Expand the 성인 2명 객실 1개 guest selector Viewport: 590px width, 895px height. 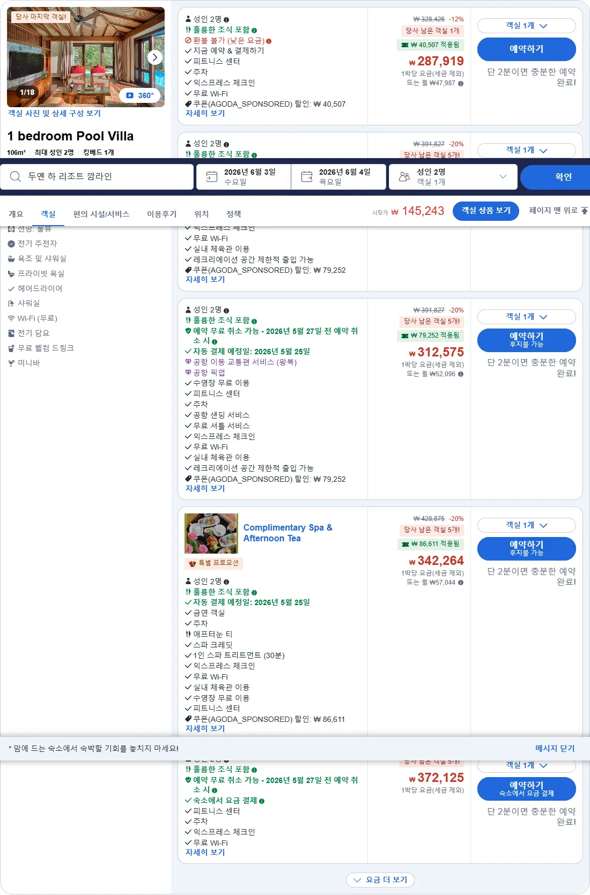tap(453, 177)
